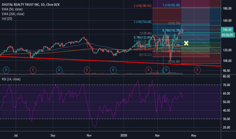The height and width of the screenshot is (139, 236).
Task: Click the Vol (20) indicator legend
Action: point(7,19)
